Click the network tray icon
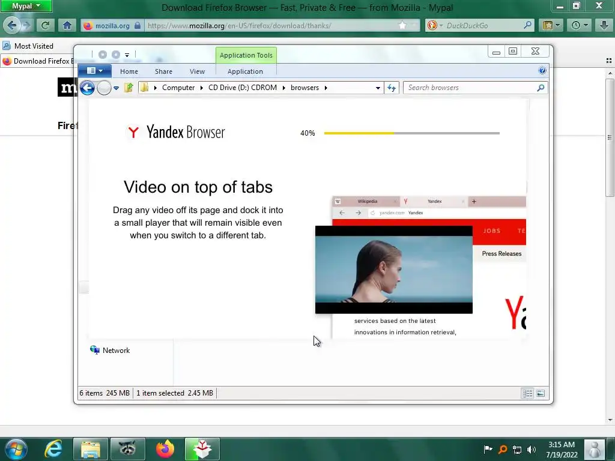The width and height of the screenshot is (615, 461). (517, 450)
